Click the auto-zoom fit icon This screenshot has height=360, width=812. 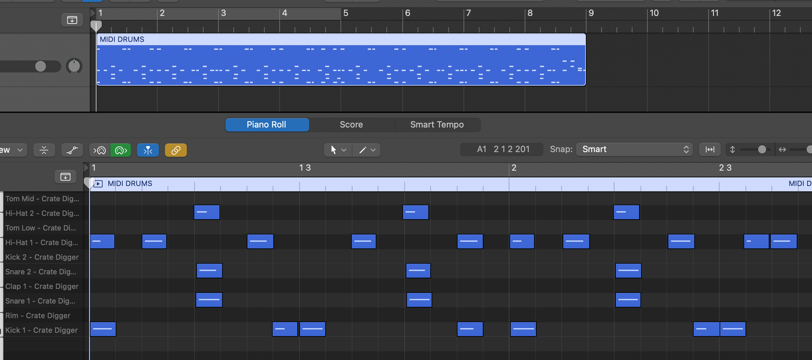(710, 149)
